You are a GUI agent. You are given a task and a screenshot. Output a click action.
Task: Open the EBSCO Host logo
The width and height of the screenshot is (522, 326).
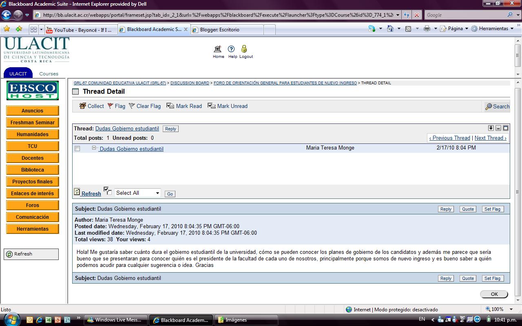33,90
